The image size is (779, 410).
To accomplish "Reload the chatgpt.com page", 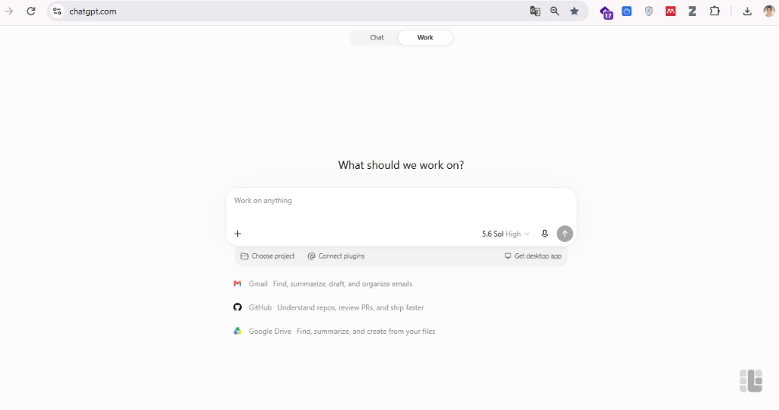I will click(x=30, y=11).
